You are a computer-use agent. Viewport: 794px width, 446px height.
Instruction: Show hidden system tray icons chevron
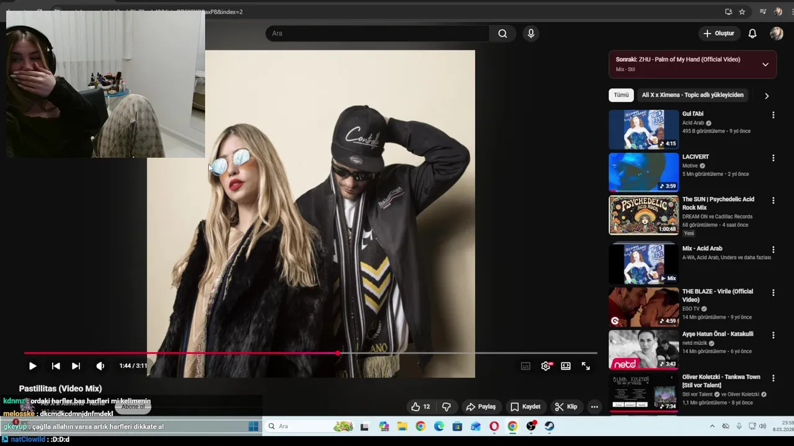coord(712,426)
